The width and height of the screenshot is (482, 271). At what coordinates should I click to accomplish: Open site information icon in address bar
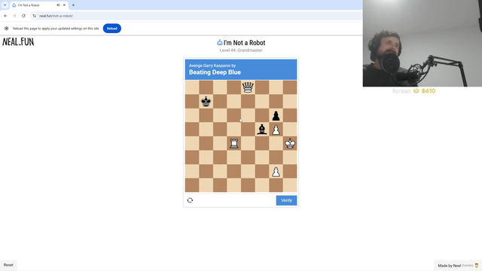pos(34,16)
